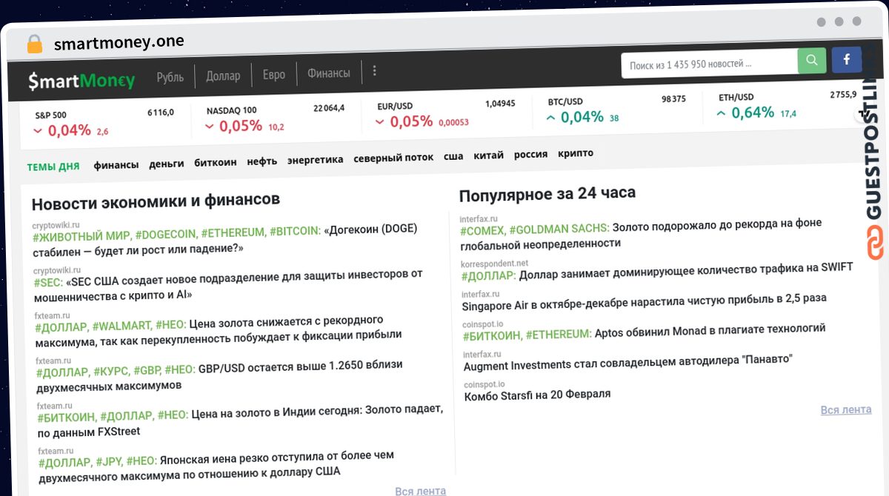Click the #COMEX hashtag
889x496 pixels.
(x=482, y=230)
